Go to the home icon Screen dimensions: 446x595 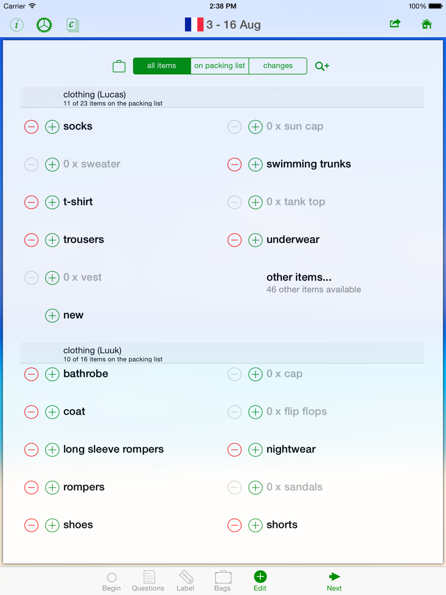coord(427,24)
